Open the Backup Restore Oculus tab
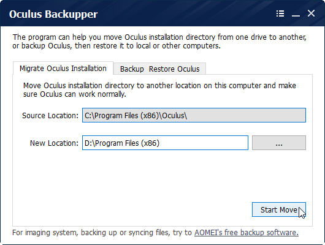Viewport: 325px width, 245px height. tap(159, 69)
